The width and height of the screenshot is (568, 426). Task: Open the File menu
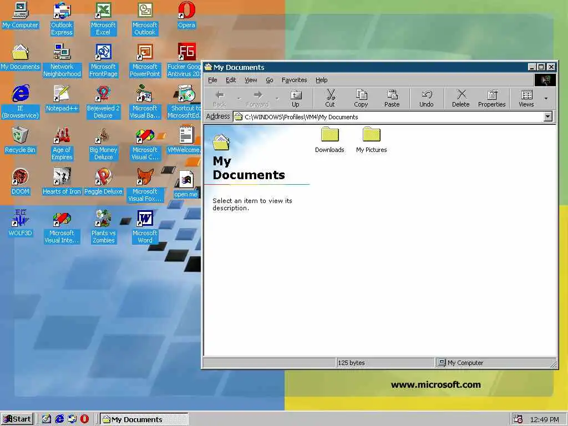[x=212, y=80]
